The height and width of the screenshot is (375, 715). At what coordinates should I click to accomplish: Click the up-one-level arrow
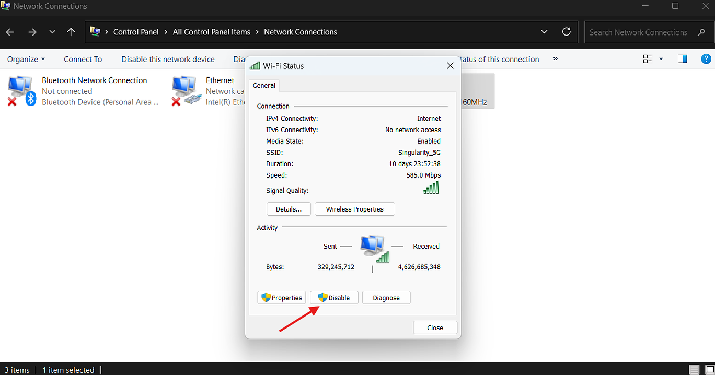pyautogui.click(x=71, y=32)
